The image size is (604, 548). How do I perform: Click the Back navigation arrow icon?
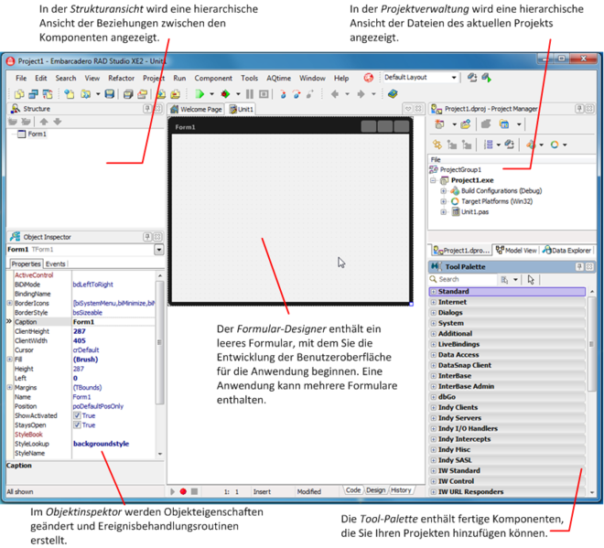[x=335, y=94]
